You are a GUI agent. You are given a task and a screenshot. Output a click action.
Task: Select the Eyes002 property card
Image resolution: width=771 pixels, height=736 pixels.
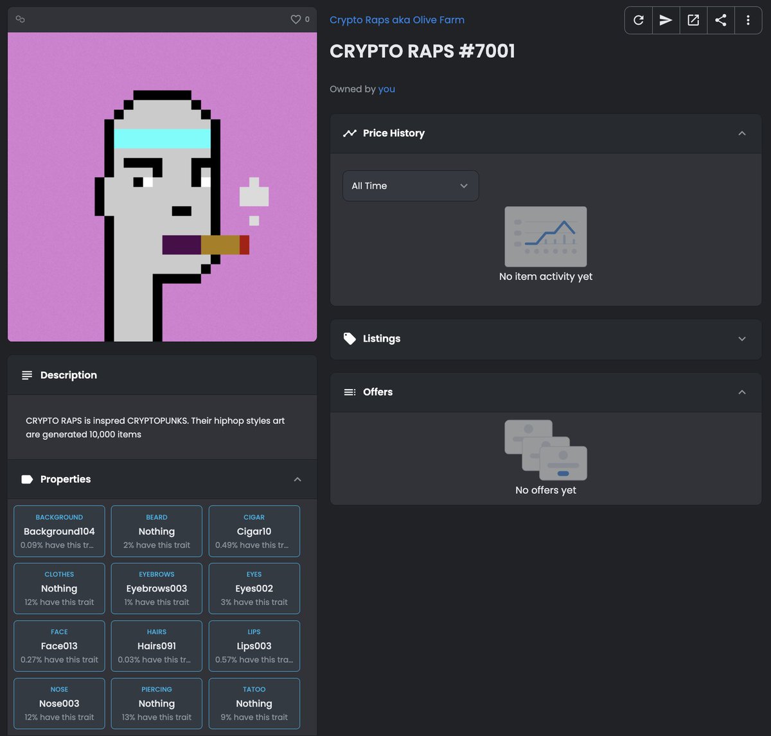254,588
